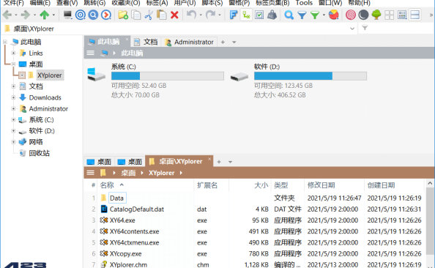Open the Views list icon in toolbar

(402, 15)
